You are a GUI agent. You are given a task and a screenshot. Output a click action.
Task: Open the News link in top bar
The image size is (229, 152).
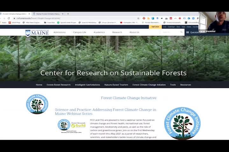click(189, 27)
